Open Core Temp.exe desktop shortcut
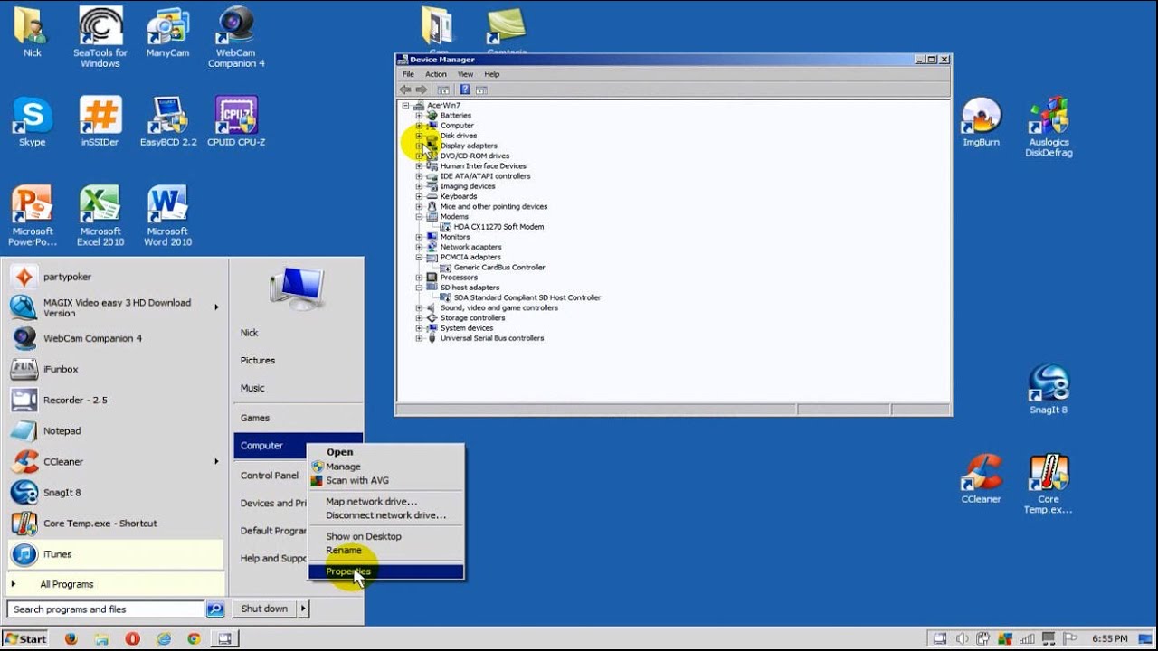Screen dimensions: 1158x651 (1049, 485)
